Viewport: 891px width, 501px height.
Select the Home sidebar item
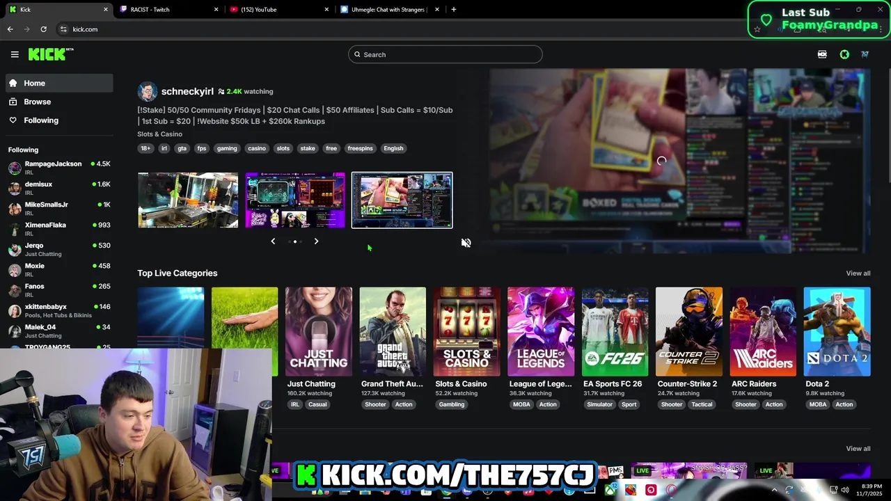(59, 83)
